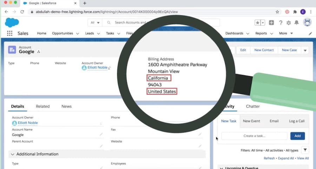Image resolution: width=316 pixels, height=169 pixels.
Task: Click the Add task button
Action: (x=297, y=136)
